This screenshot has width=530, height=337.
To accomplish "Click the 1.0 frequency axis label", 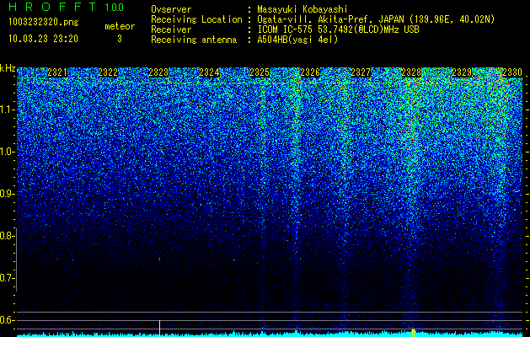I will pos(8,152).
